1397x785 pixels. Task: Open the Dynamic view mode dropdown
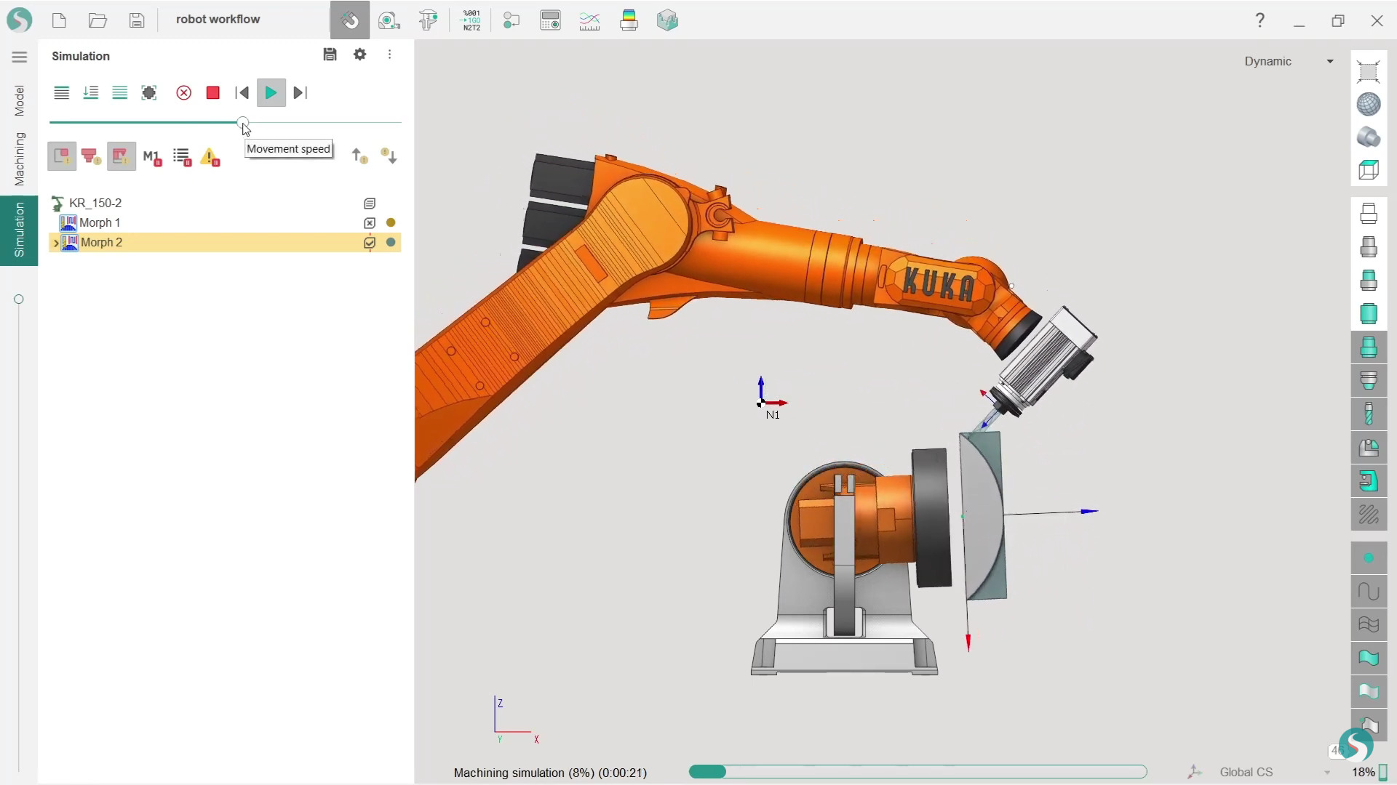coord(1288,62)
